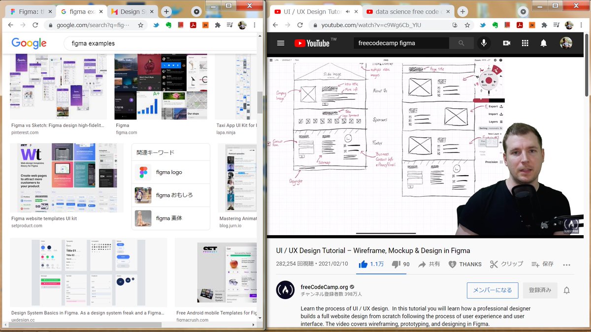Open Evernote extension in Google window
Image resolution: width=591 pixels, height=332 pixels.
168,25
